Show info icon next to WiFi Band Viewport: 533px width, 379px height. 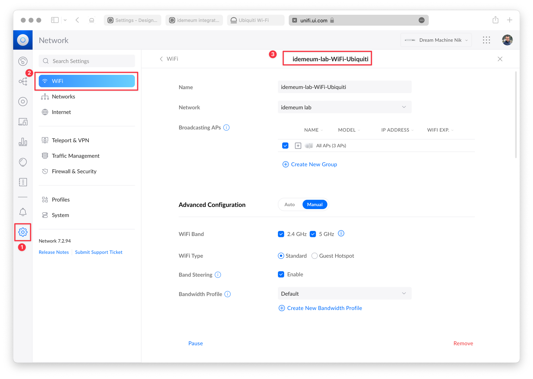(x=341, y=234)
